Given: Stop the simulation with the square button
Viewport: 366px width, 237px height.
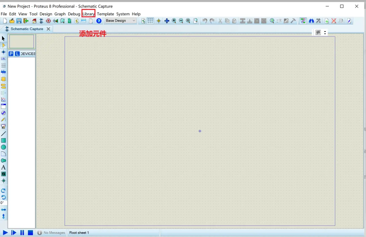Looking at the screenshot, I should 30,233.
